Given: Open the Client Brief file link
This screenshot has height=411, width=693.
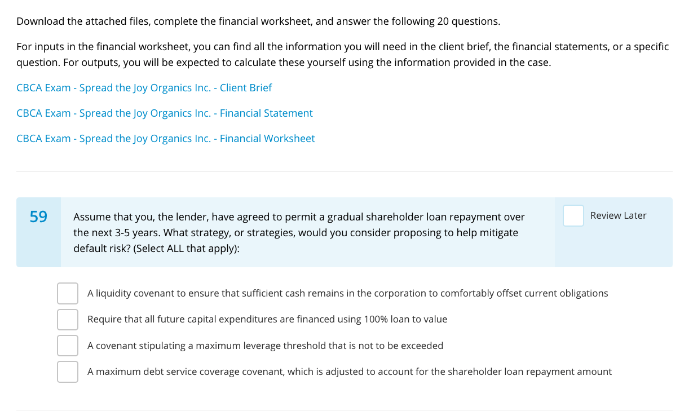Looking at the screenshot, I should click(x=144, y=88).
